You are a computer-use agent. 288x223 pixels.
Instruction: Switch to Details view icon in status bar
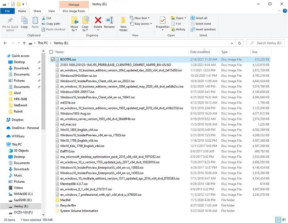point(278,220)
